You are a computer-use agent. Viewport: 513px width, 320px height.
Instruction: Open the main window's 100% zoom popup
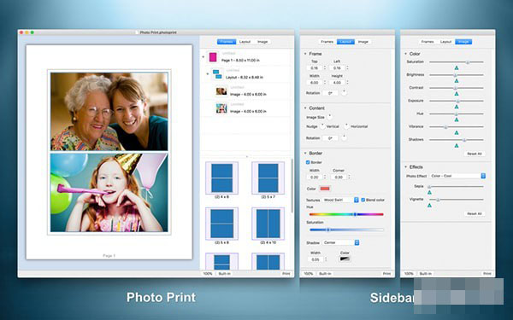[208, 274]
